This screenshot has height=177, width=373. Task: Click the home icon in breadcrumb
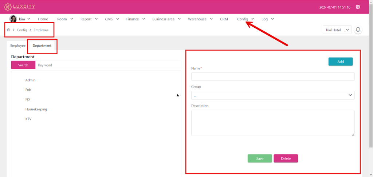point(8,30)
